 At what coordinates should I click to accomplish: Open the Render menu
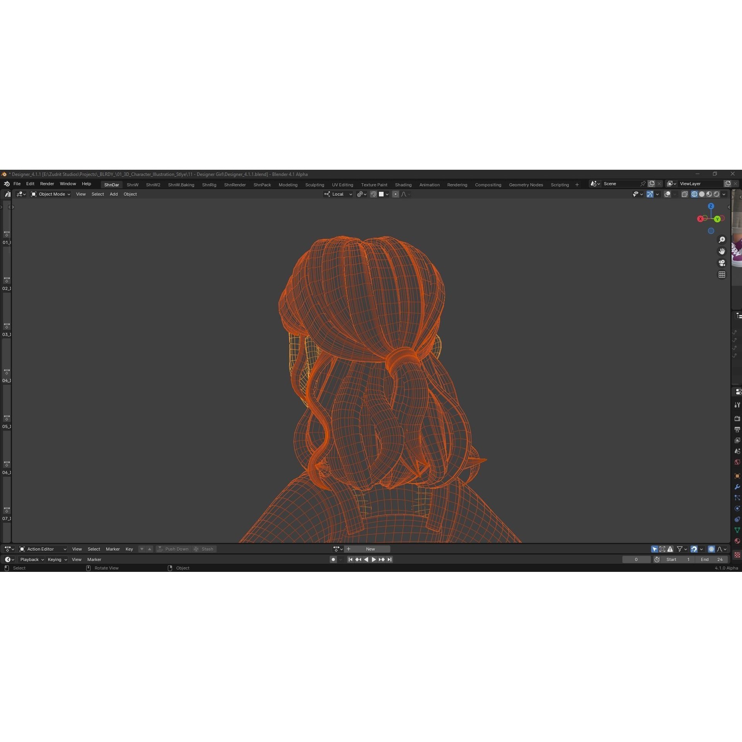(47, 184)
